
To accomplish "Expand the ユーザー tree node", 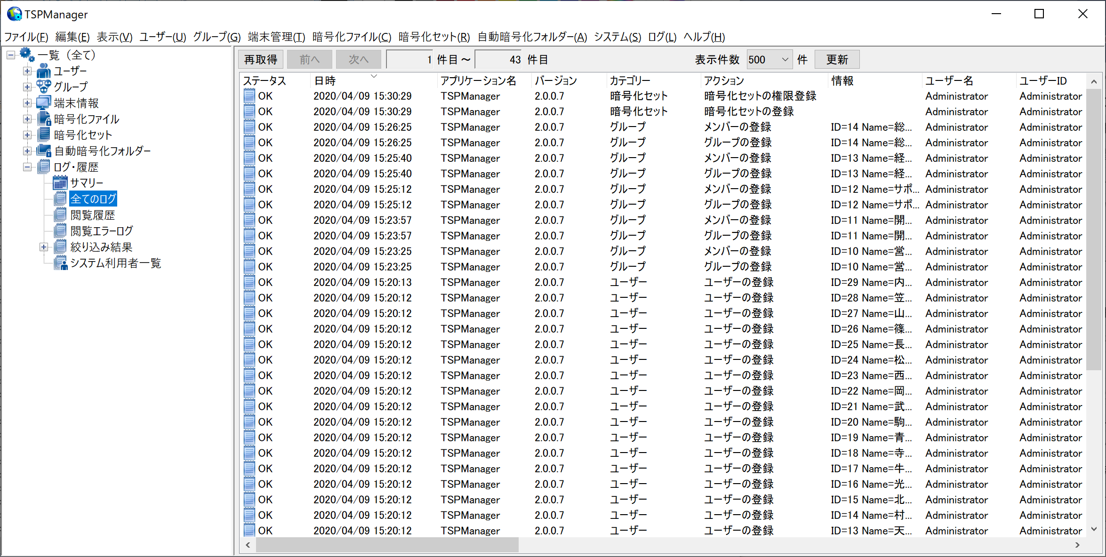I will pos(27,72).
